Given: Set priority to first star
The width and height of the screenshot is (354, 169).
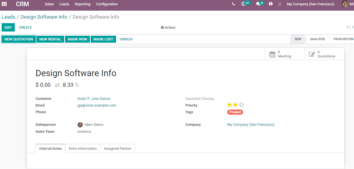Looking at the screenshot, I should pyautogui.click(x=229, y=105).
